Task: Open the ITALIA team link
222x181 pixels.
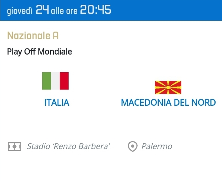Action: click(x=57, y=102)
